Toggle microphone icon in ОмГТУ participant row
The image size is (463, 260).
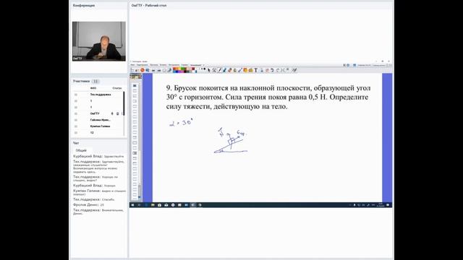[x=112, y=113]
